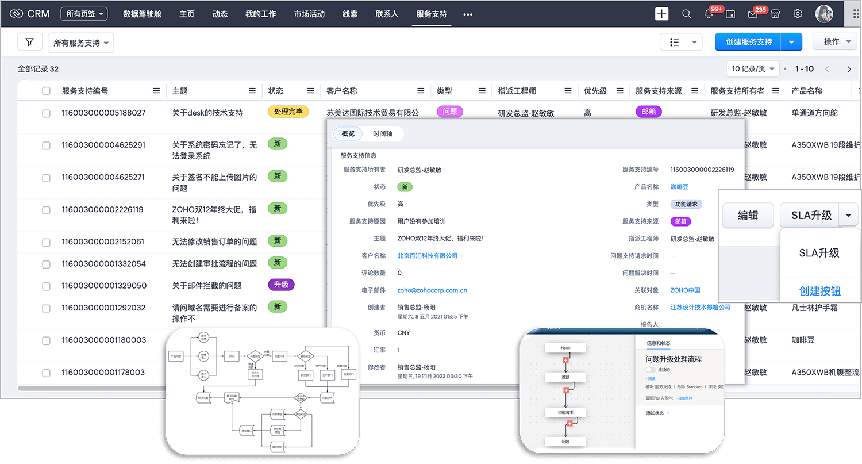
Task: Check record 116003000002152061
Action: tap(46, 242)
